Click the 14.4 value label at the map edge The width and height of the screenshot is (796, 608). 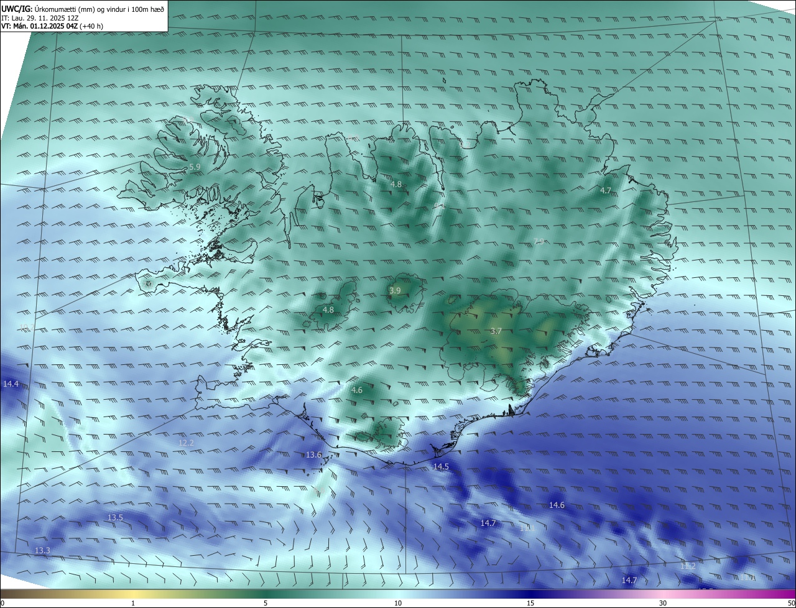point(11,384)
